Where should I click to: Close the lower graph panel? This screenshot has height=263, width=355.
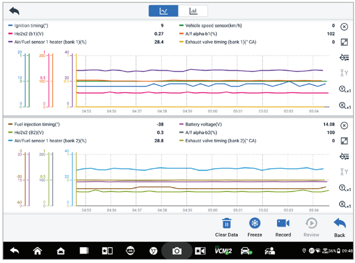(x=344, y=126)
